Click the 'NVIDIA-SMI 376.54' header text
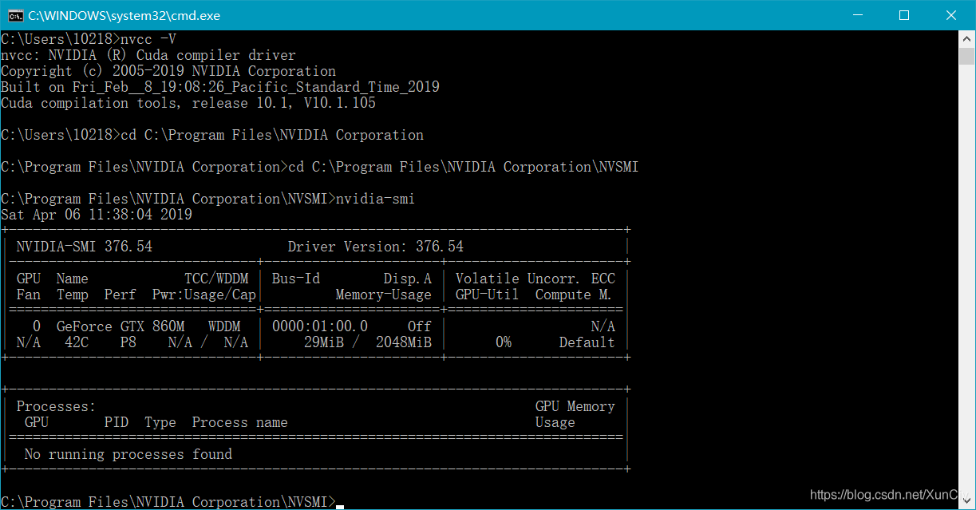Image resolution: width=976 pixels, height=510 pixels. [85, 247]
